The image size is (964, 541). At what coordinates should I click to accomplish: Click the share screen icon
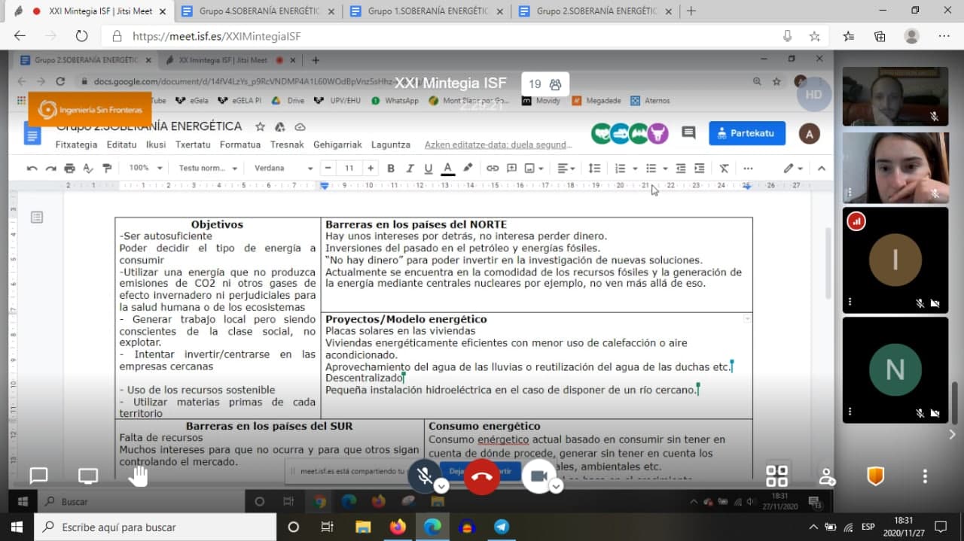coord(88,476)
